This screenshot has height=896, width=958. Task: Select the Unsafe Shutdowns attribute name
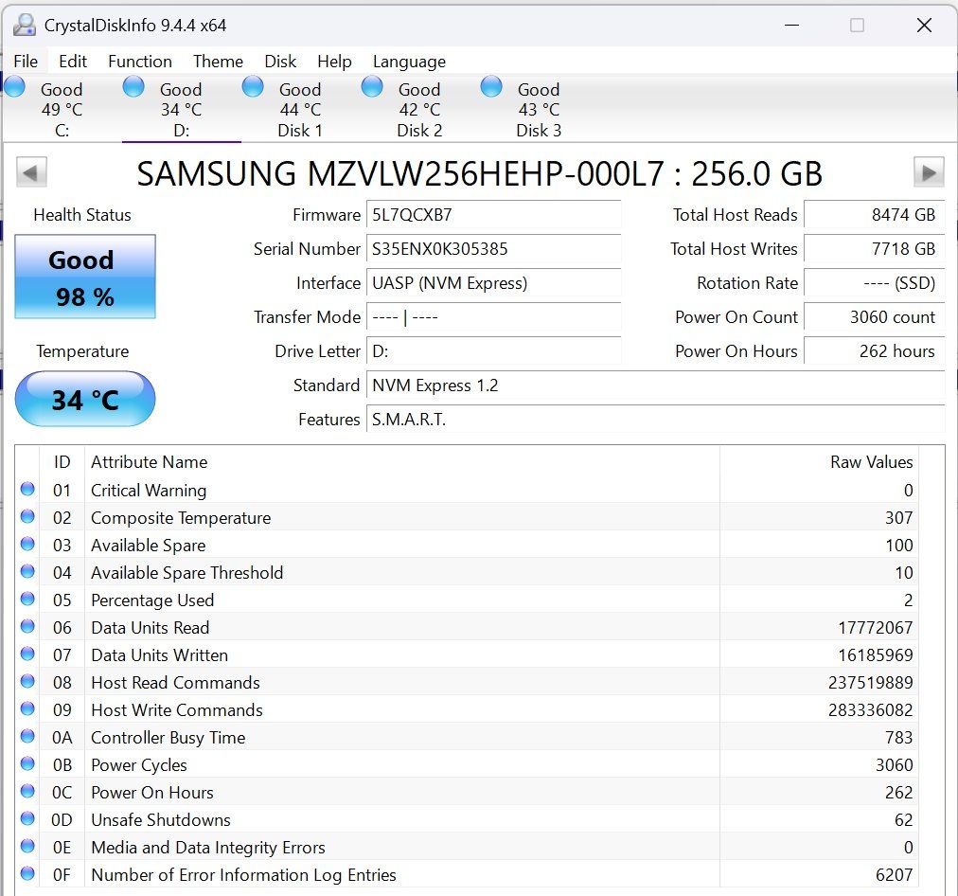coord(161,820)
